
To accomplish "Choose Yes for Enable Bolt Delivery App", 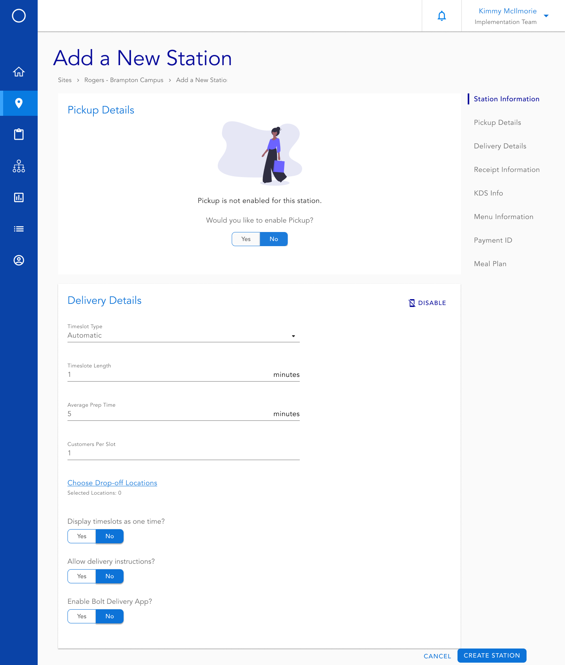I will coord(82,616).
